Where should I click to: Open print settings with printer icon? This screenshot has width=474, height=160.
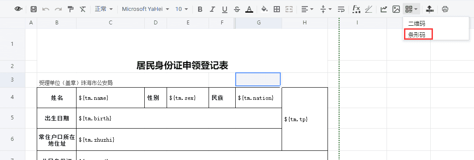click(445, 9)
